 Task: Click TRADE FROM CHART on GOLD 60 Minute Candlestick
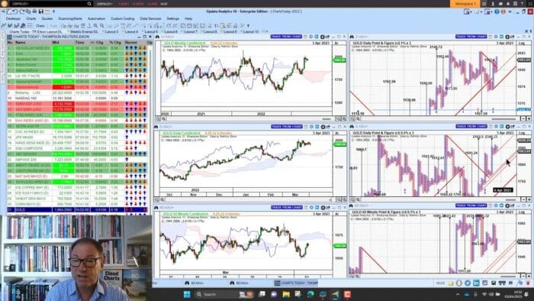pyautogui.click(x=286, y=207)
